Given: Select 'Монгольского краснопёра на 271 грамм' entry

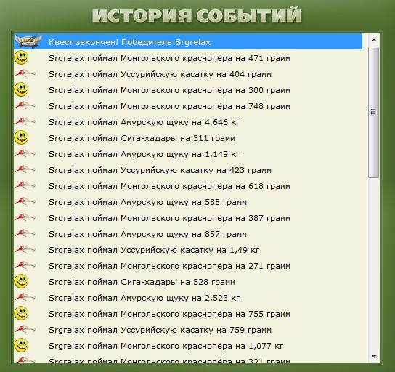Looking at the screenshot, I should 188,266.
